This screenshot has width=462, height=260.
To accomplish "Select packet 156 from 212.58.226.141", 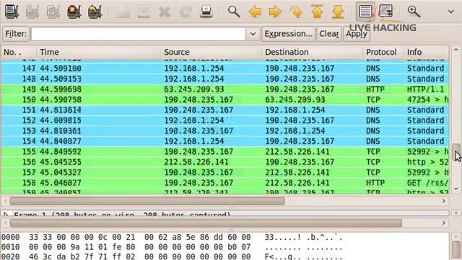I will (225, 162).
